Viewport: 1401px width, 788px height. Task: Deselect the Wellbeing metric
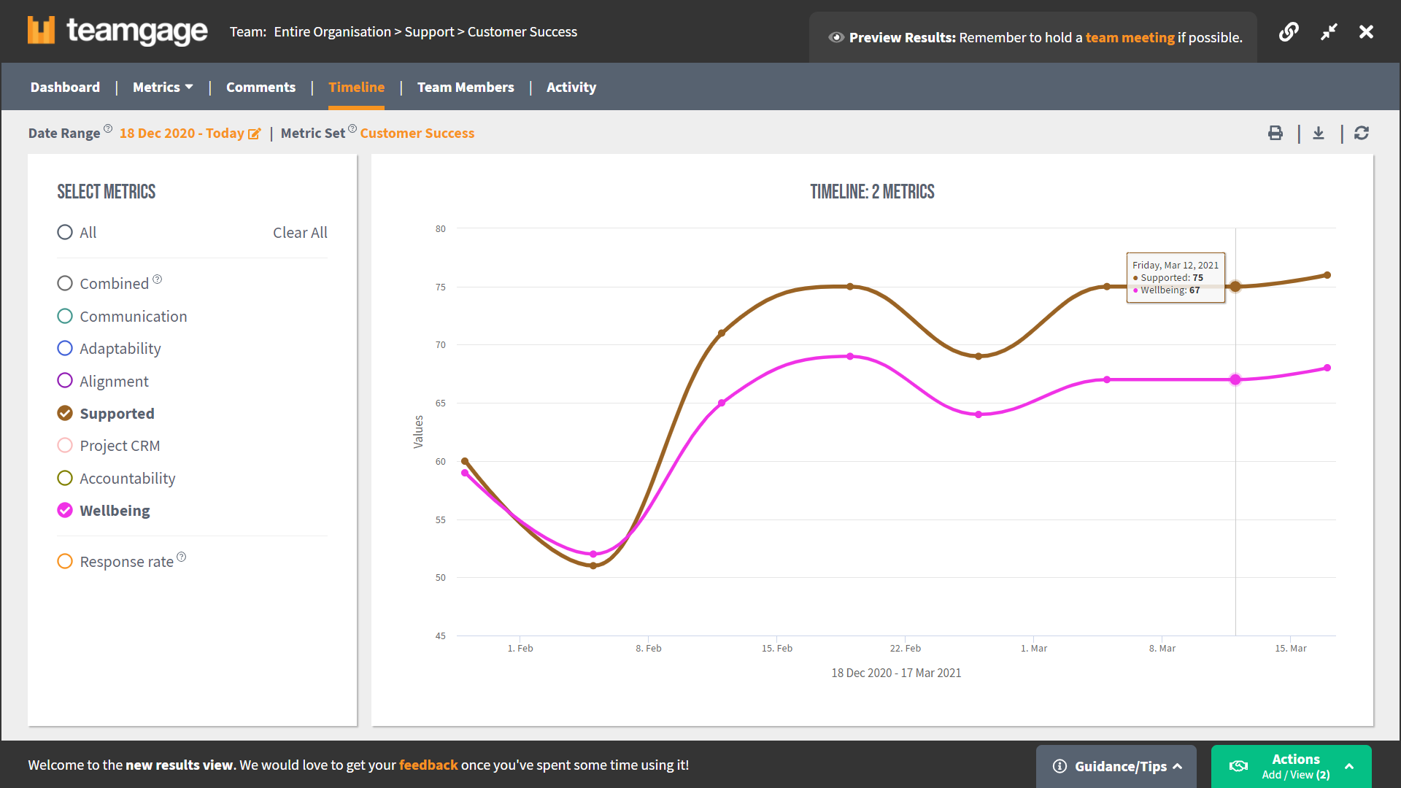[65, 511]
